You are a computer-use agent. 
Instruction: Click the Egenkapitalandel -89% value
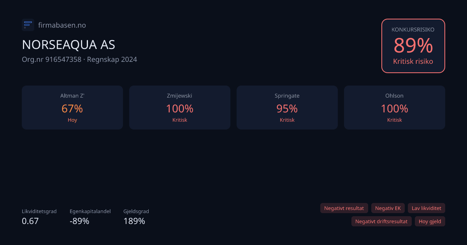(79, 221)
